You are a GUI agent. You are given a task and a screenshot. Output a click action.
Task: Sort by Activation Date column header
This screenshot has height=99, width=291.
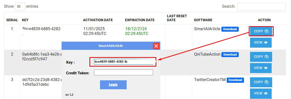pos(98,20)
